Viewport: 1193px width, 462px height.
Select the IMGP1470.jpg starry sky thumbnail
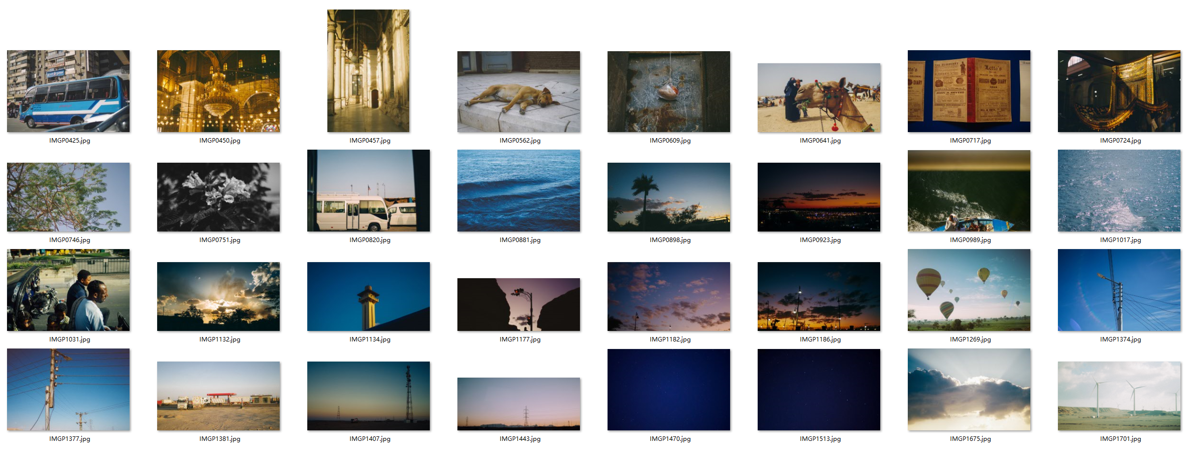pos(669,390)
